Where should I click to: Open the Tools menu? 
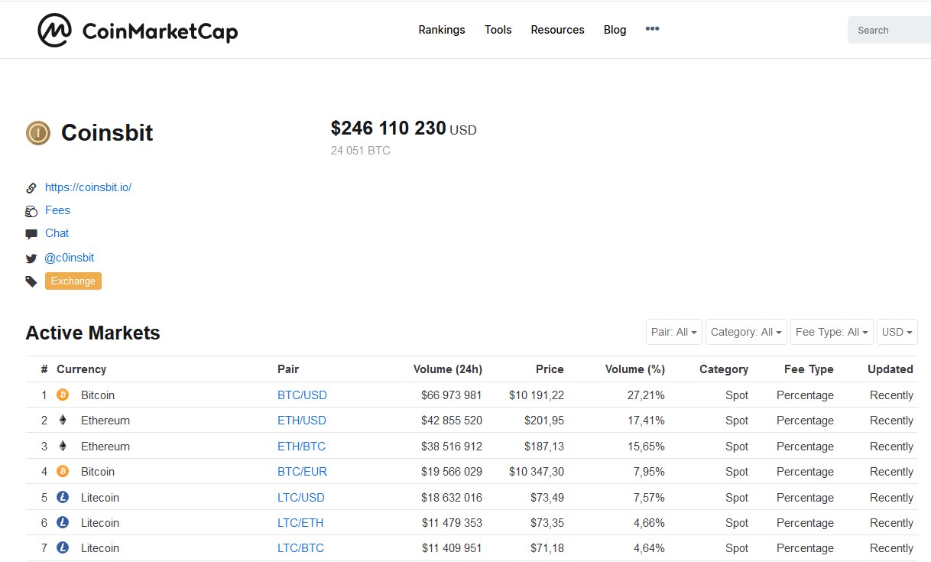(498, 30)
